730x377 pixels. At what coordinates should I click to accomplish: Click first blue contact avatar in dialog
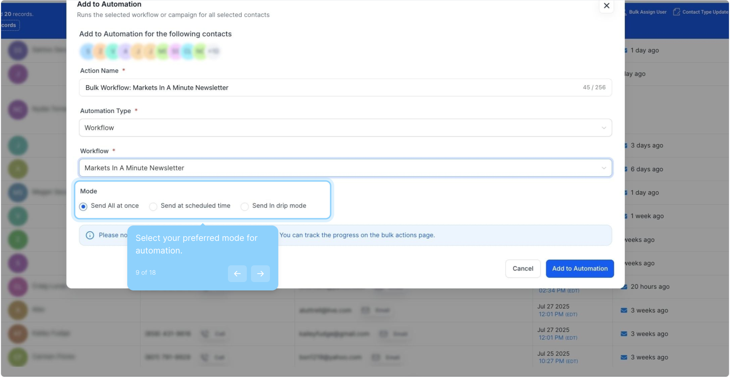pyautogui.click(x=87, y=51)
